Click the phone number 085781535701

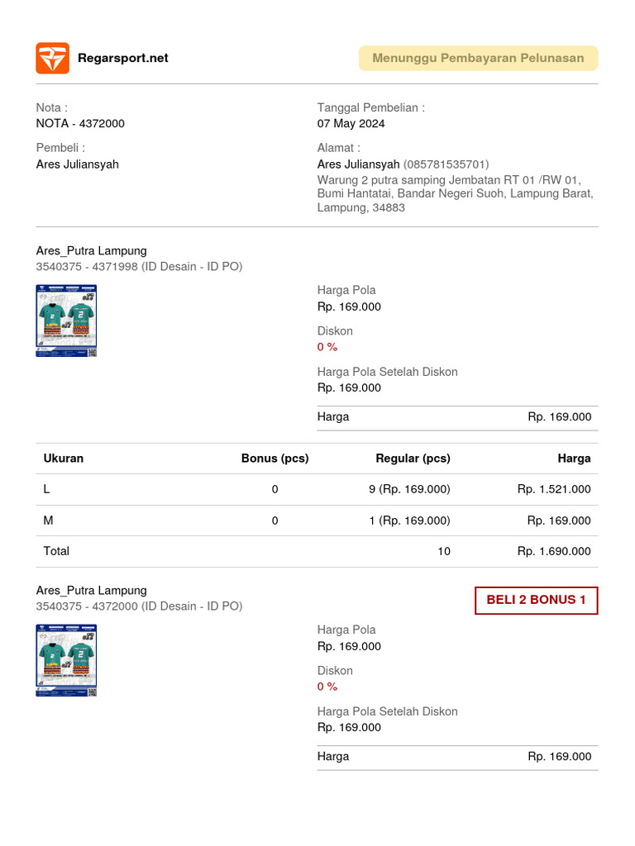446,164
